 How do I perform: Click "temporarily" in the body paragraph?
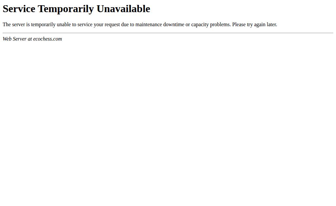pos(43,25)
